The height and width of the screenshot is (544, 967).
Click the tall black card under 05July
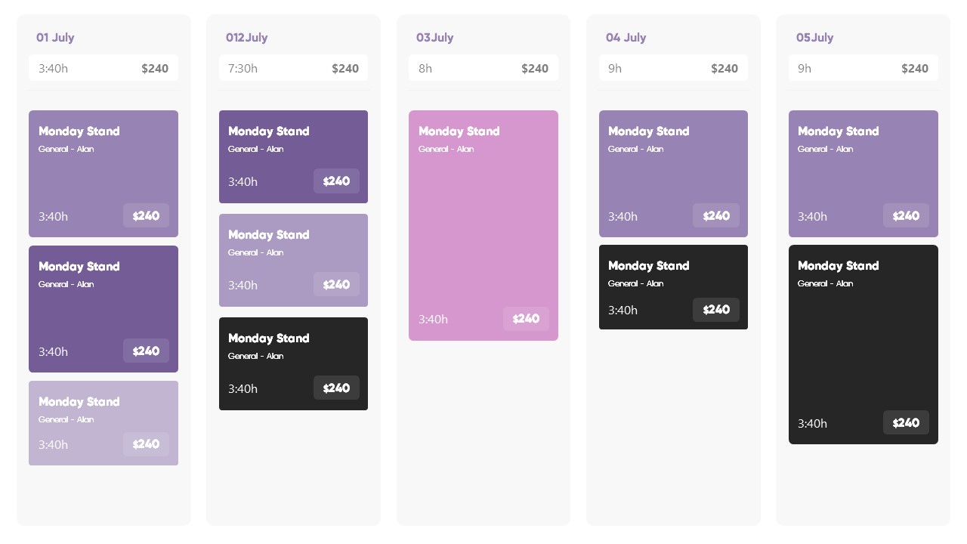tap(863, 345)
